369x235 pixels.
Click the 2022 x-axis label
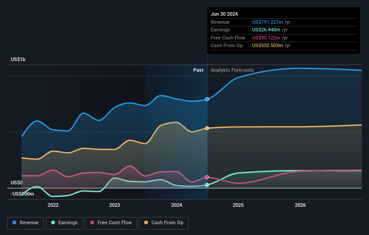click(53, 205)
